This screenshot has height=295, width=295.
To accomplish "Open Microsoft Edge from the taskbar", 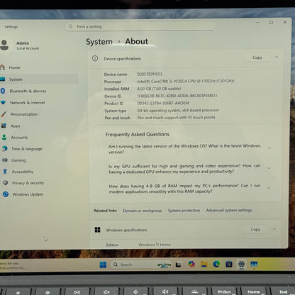I will click(216, 264).
